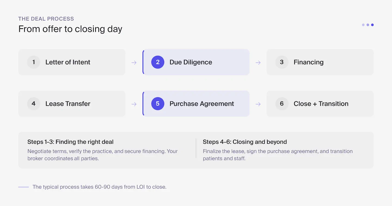This screenshot has height=206, width=392.
Task: Click the arrow between Letter of Intent and Due Diligence
Action: 134,62
